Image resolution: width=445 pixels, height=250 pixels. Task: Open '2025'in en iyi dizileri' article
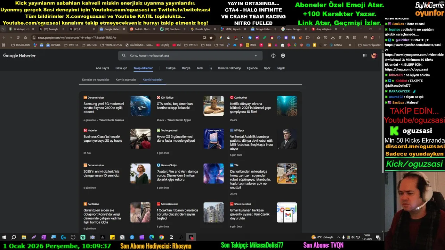click(102, 173)
